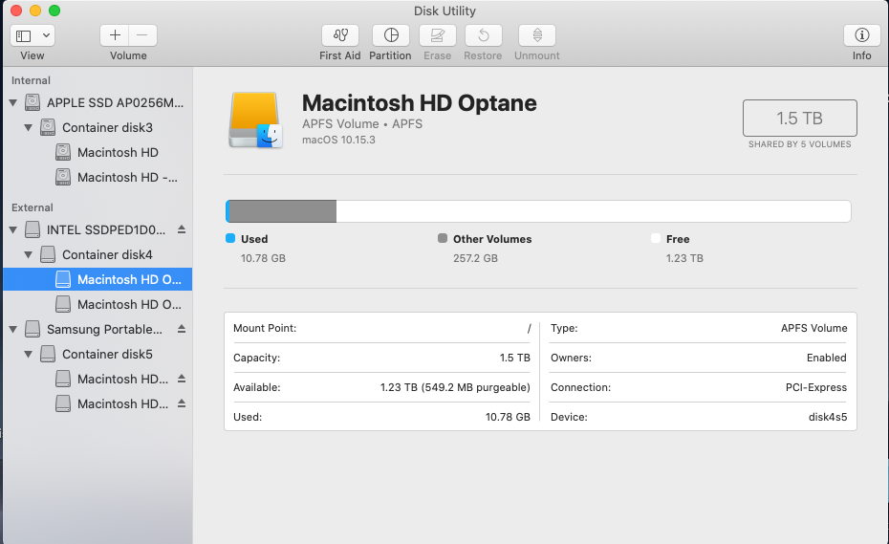Image resolution: width=889 pixels, height=544 pixels.
Task: Show Info for the selected volume
Action: click(862, 35)
